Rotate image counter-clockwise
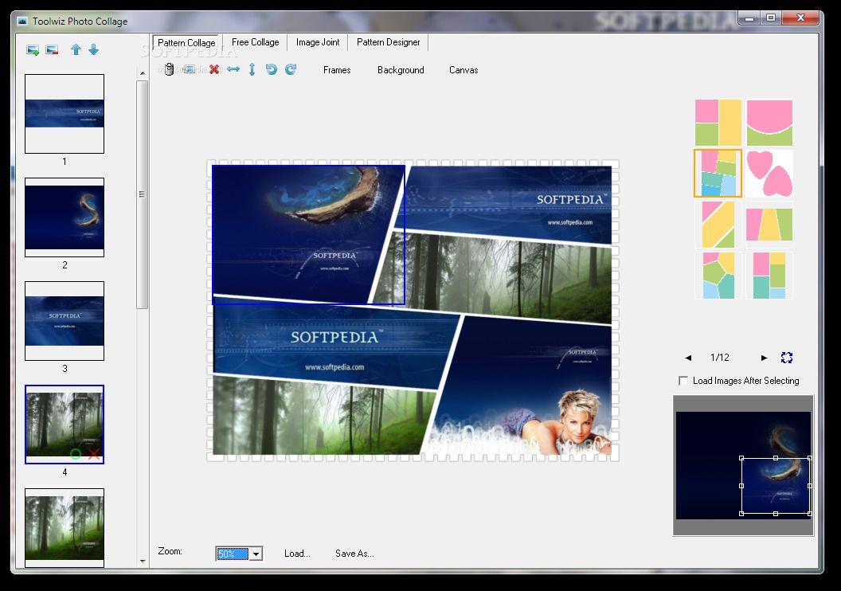This screenshot has width=841, height=591. click(x=272, y=69)
